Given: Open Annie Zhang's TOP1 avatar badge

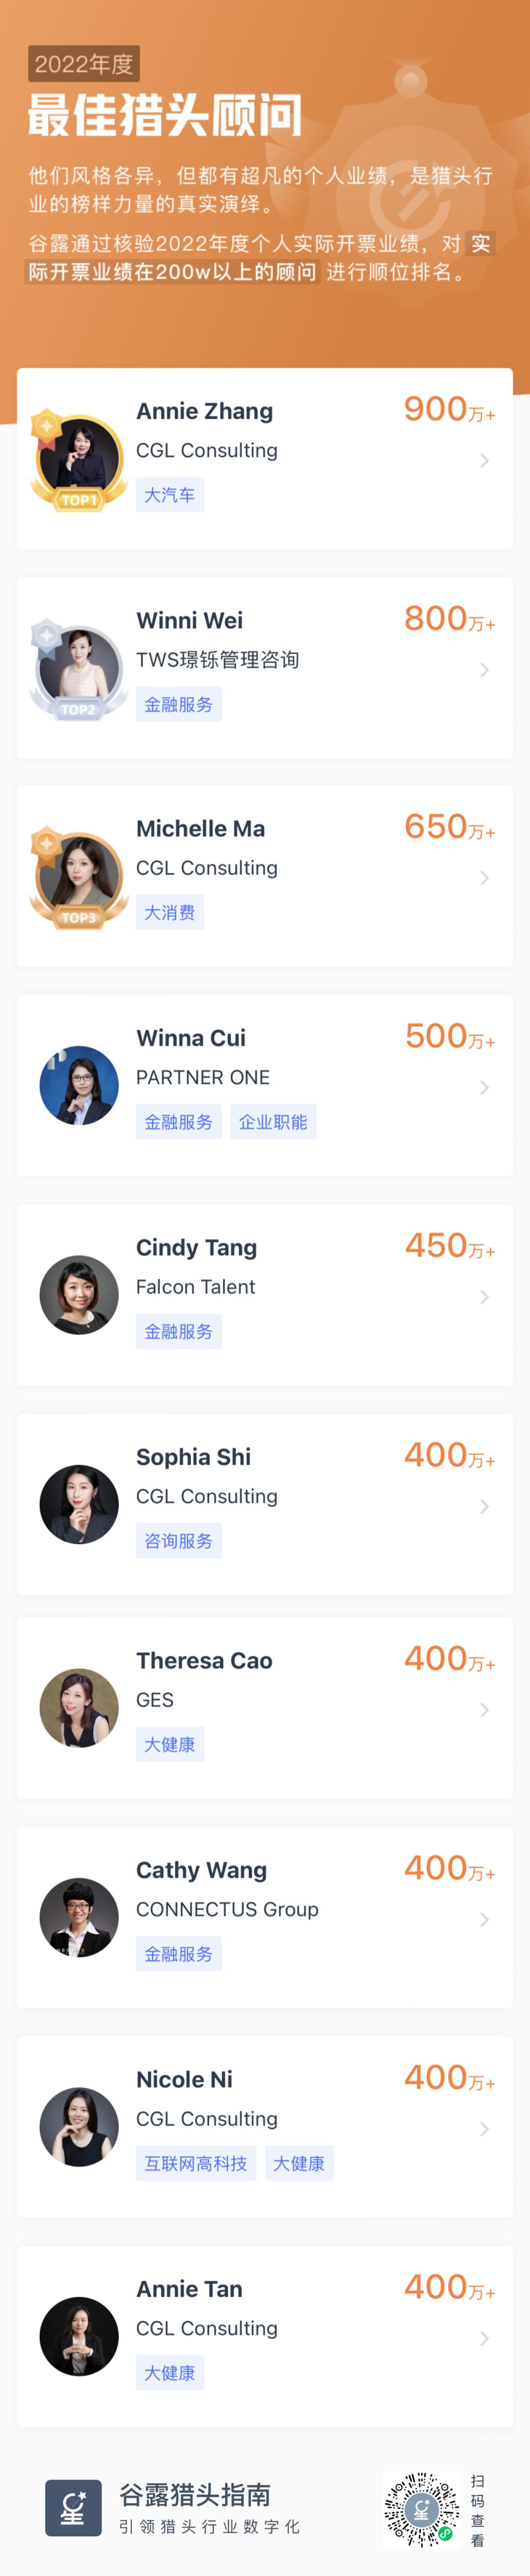Looking at the screenshot, I should pos(78,459).
